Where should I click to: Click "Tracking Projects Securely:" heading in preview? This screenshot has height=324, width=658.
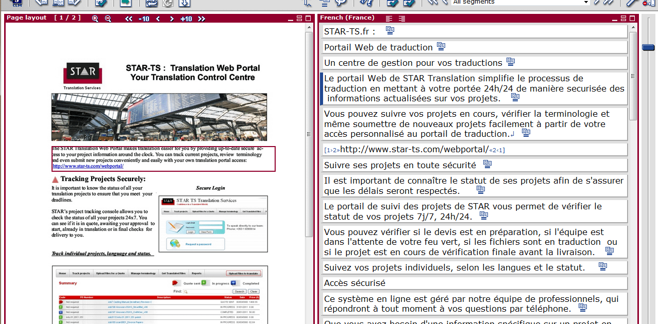(103, 179)
